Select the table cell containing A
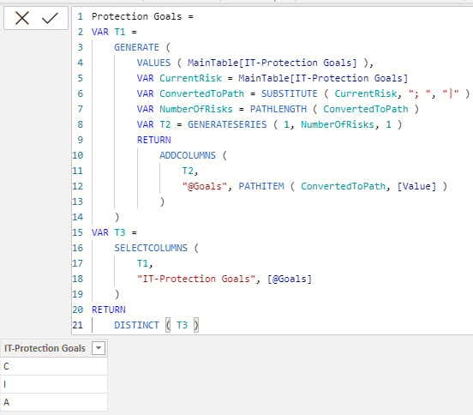This screenshot has width=473, height=415. [54, 402]
